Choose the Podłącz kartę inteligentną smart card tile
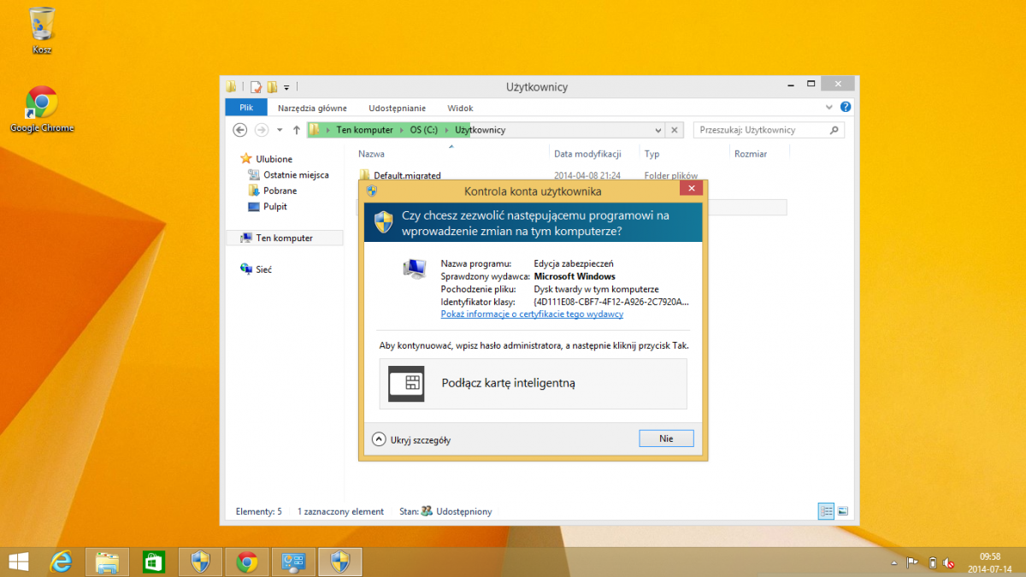Image resolution: width=1026 pixels, height=577 pixels. 533,384
